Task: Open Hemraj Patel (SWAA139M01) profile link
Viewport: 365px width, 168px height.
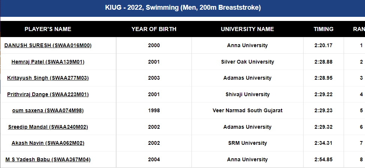Action: pos(48,62)
